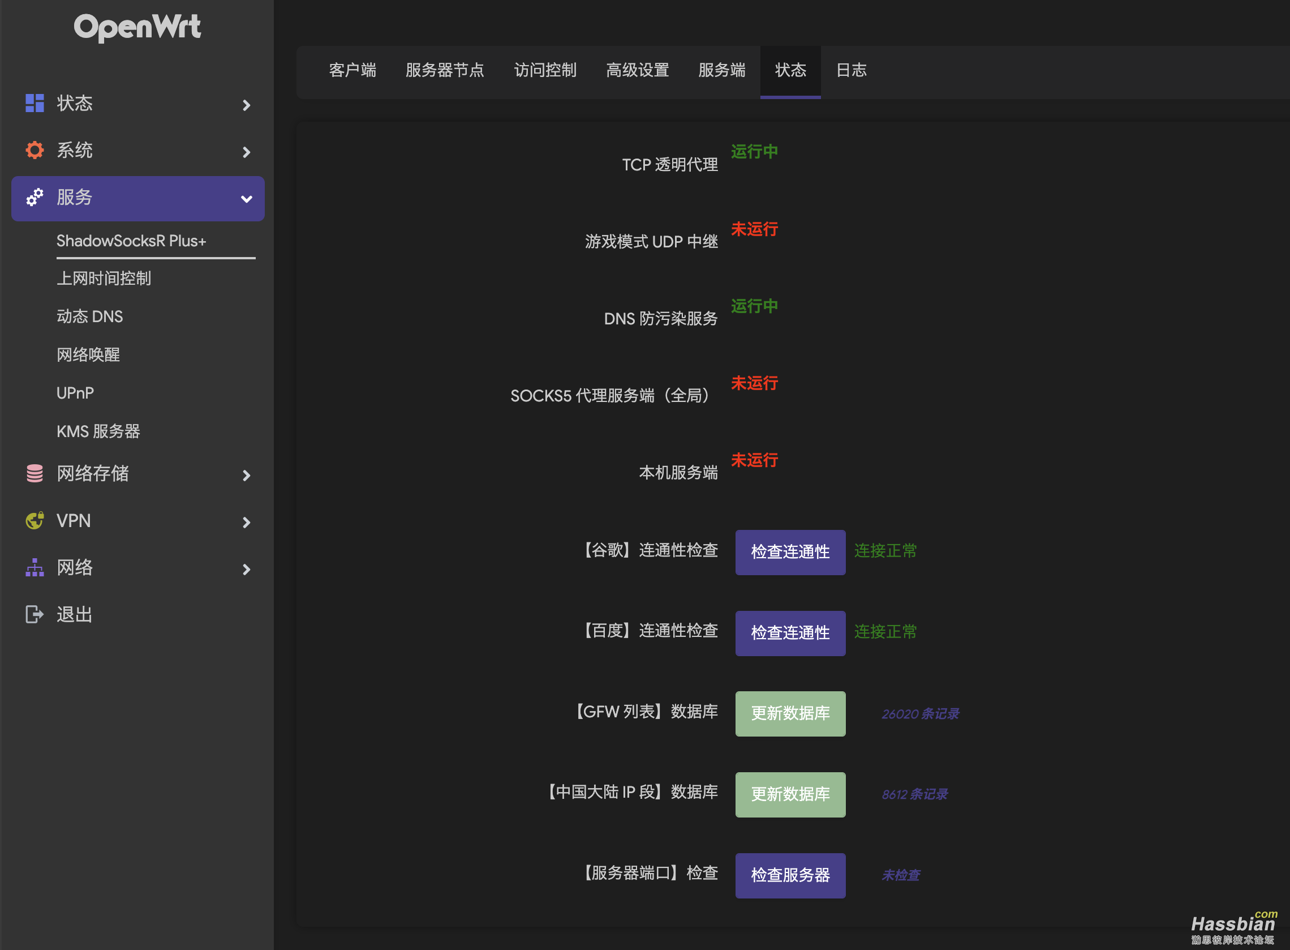Expand the VPN chevron
1290x950 pixels.
point(247,523)
